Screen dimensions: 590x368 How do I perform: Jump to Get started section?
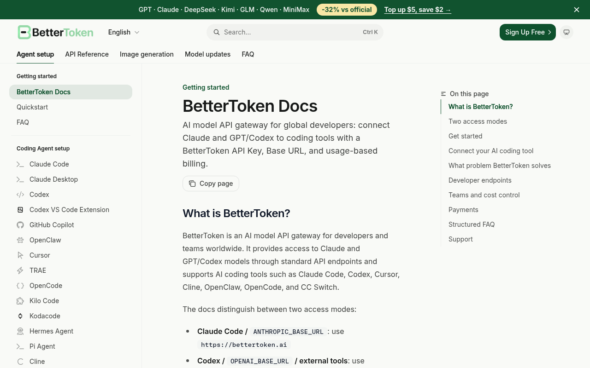coord(466,136)
